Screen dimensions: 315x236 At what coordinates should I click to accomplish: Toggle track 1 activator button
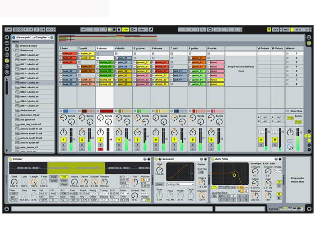(x=63, y=140)
